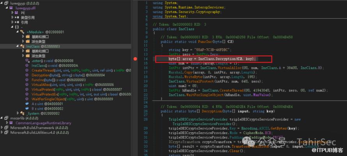Click folder icon of 派生类型 under IncClass
347x156 pixels.
(28, 56)
